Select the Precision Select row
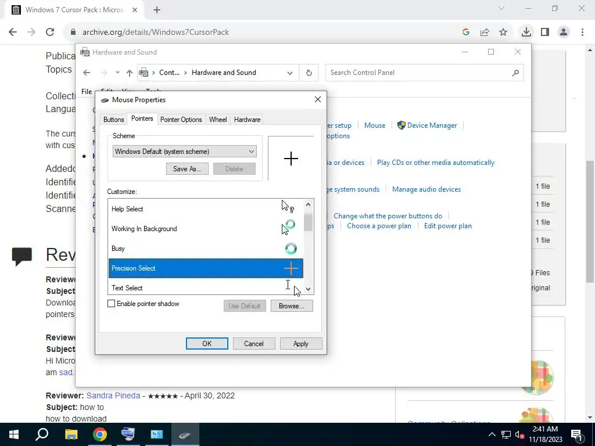 [x=206, y=268]
